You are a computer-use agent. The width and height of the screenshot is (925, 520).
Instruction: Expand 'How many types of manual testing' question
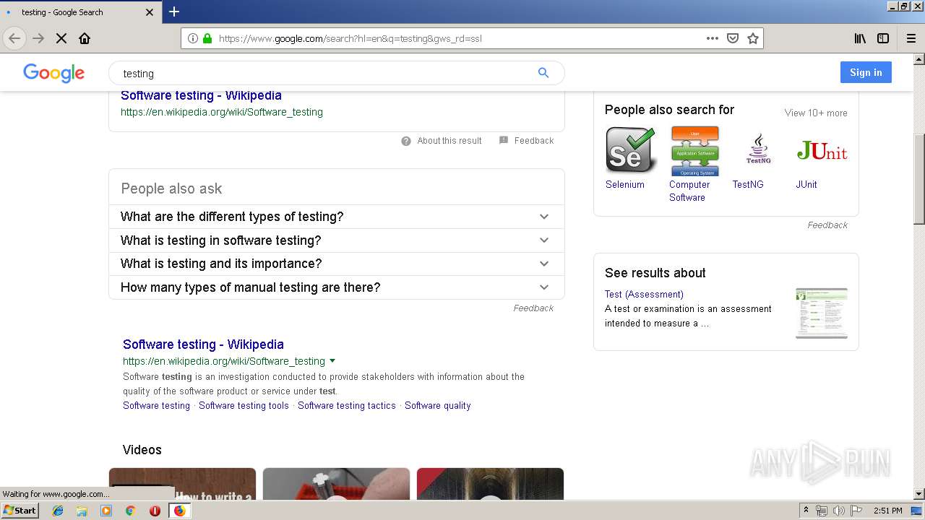[336, 287]
